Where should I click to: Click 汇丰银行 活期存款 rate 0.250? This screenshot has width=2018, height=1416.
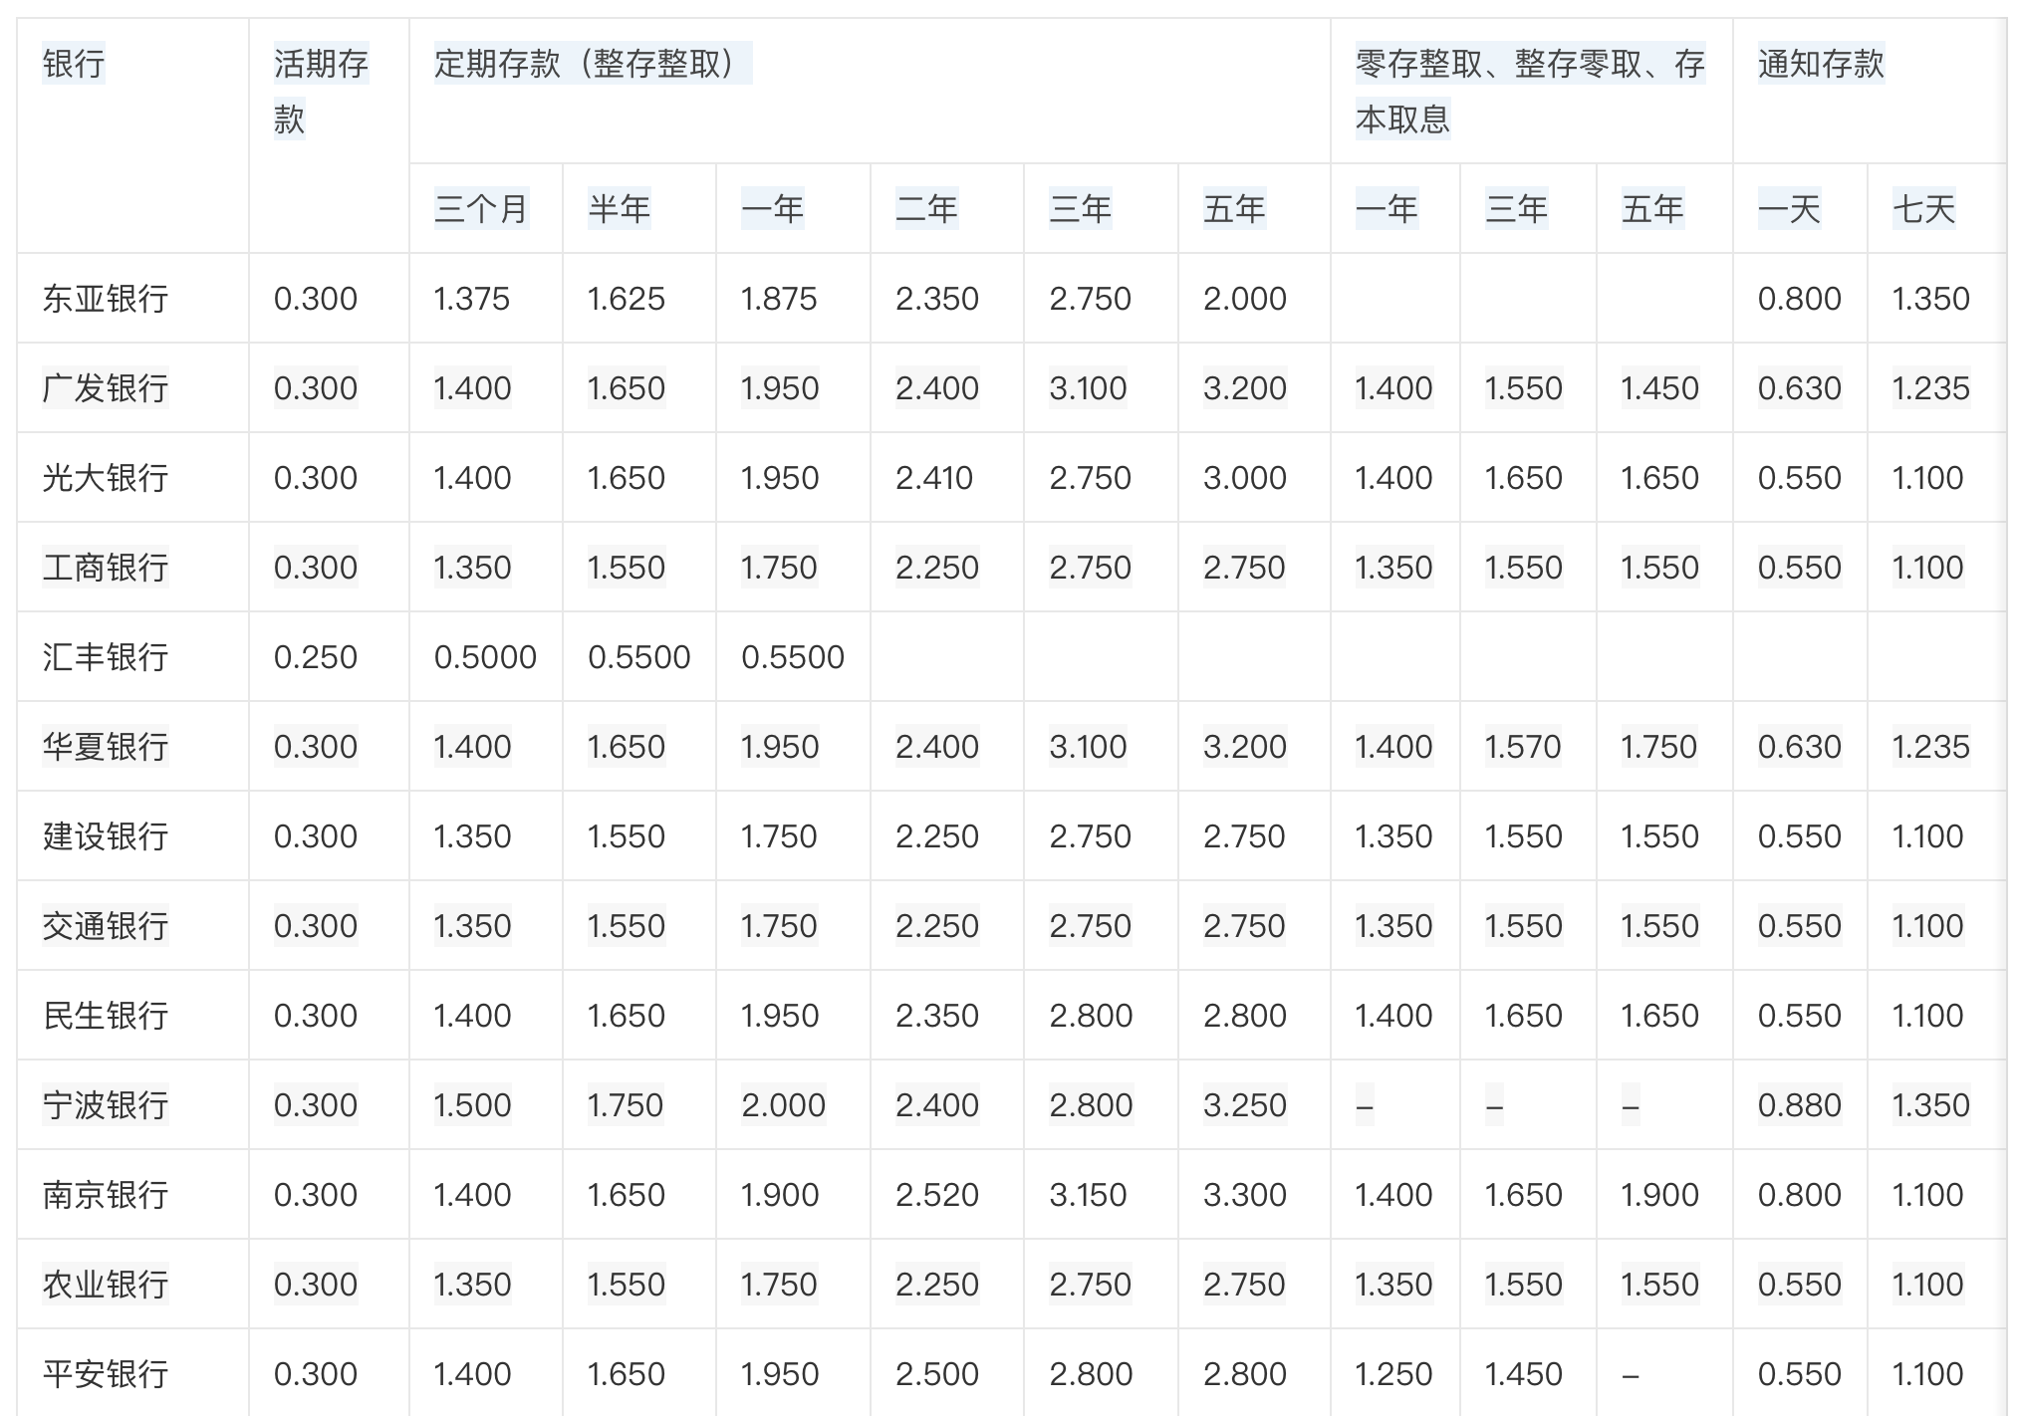tap(315, 657)
